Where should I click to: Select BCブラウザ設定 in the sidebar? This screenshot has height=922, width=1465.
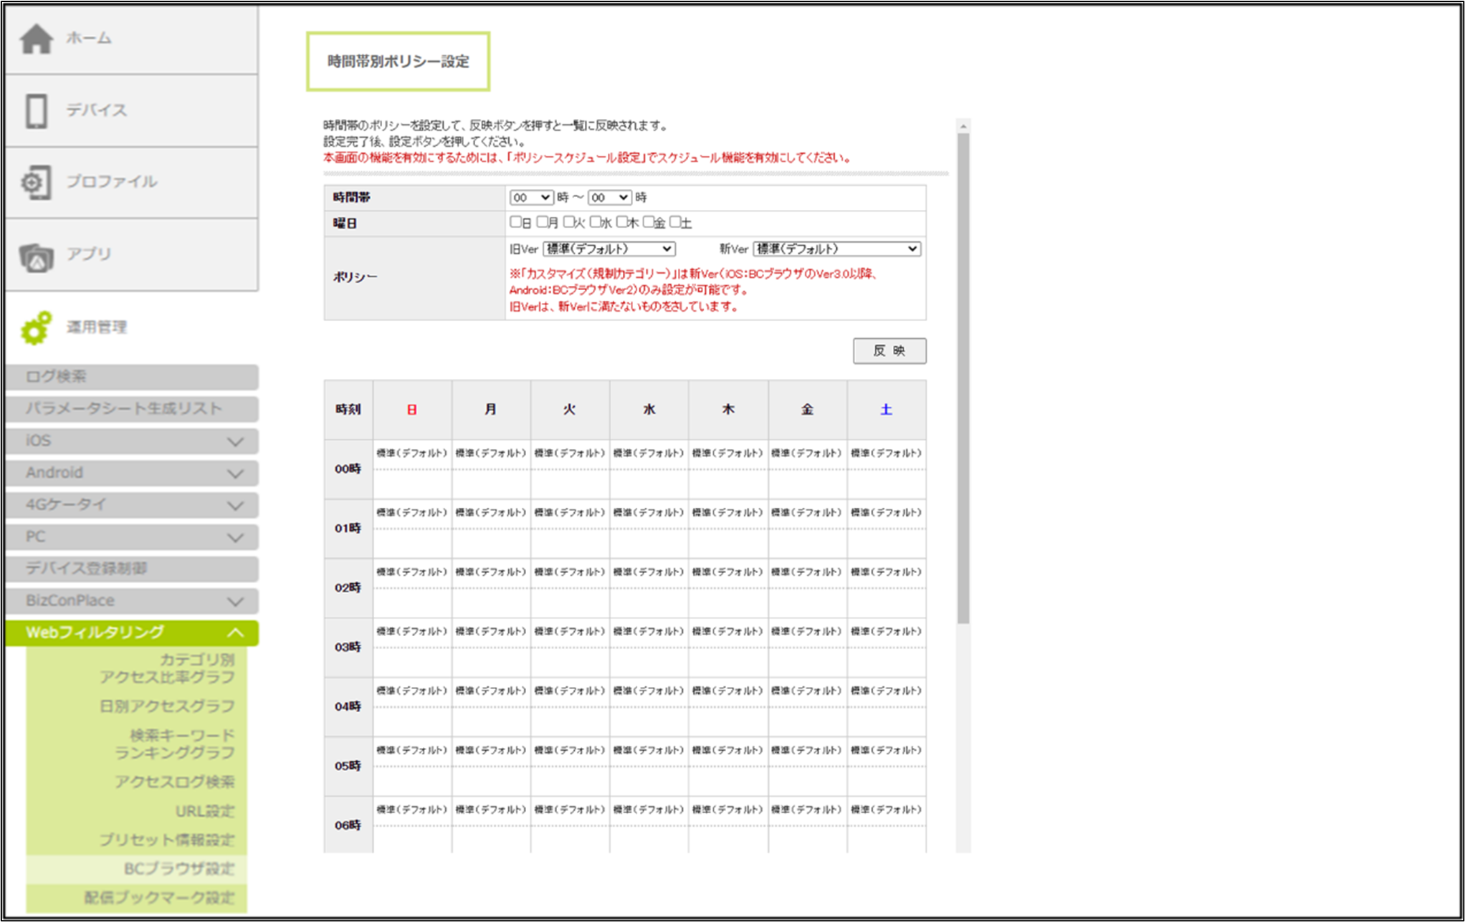click(x=178, y=869)
